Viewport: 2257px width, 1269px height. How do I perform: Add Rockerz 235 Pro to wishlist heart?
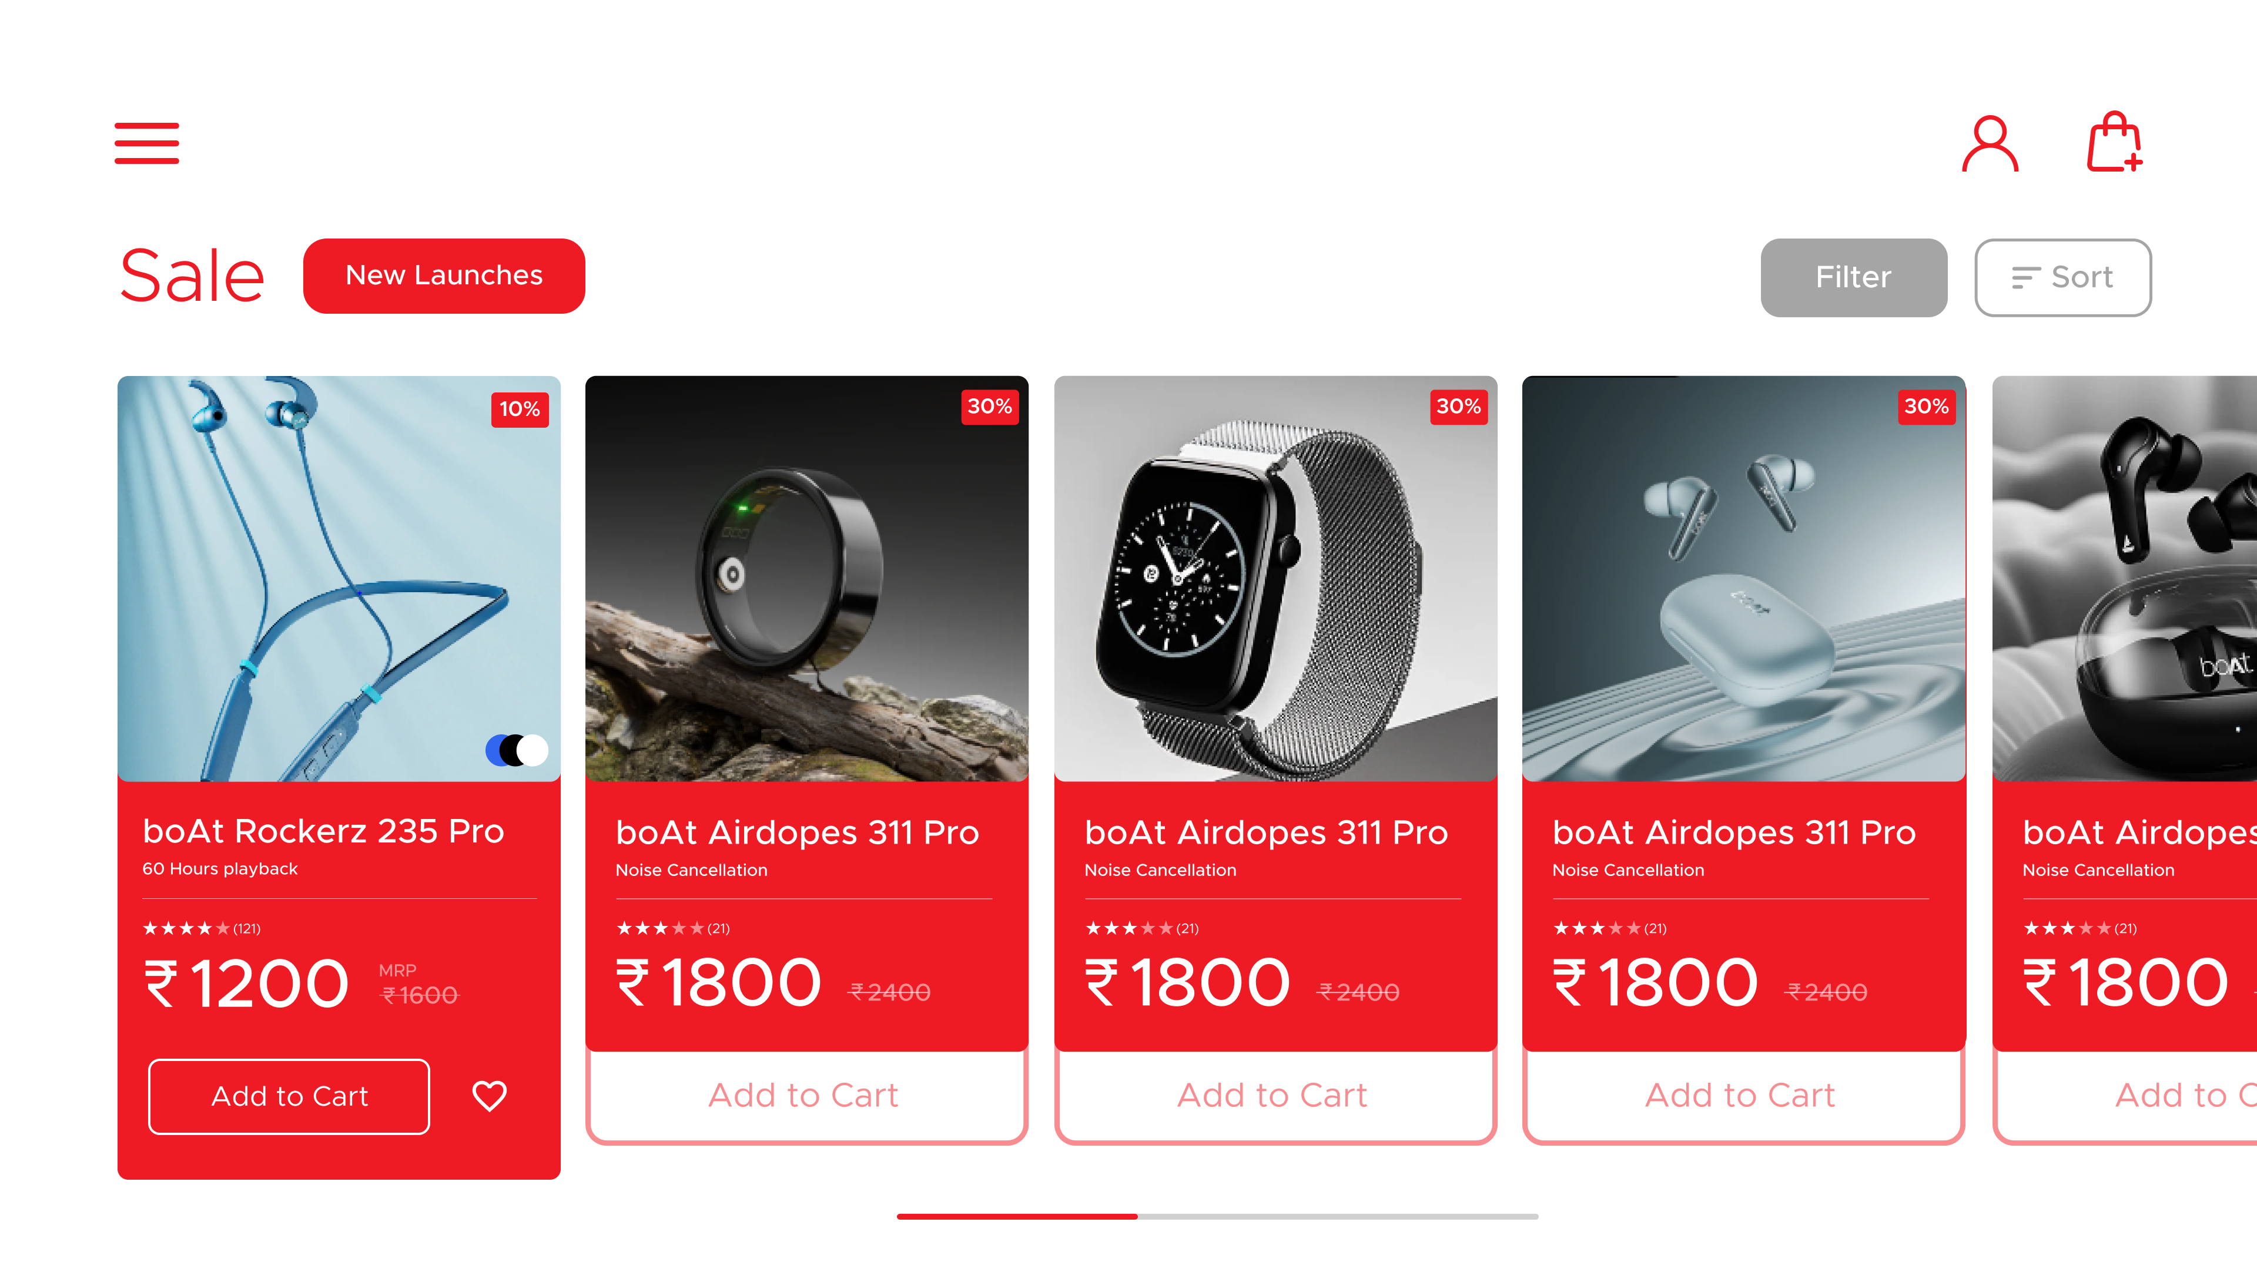click(x=490, y=1096)
